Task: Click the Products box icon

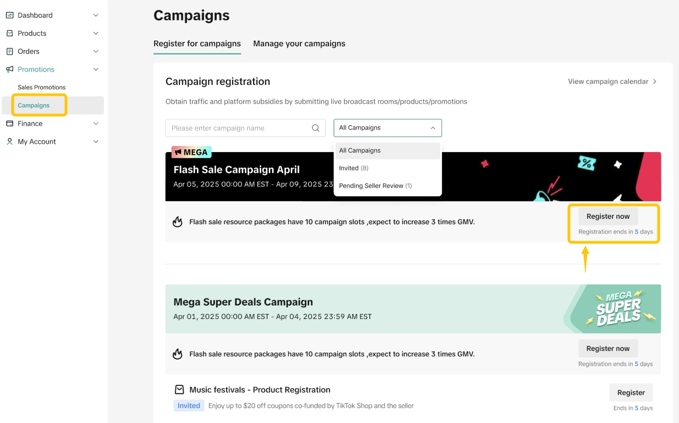Action: [9, 34]
